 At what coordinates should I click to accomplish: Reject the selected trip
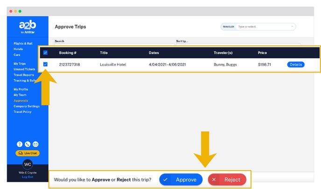(x=227, y=179)
